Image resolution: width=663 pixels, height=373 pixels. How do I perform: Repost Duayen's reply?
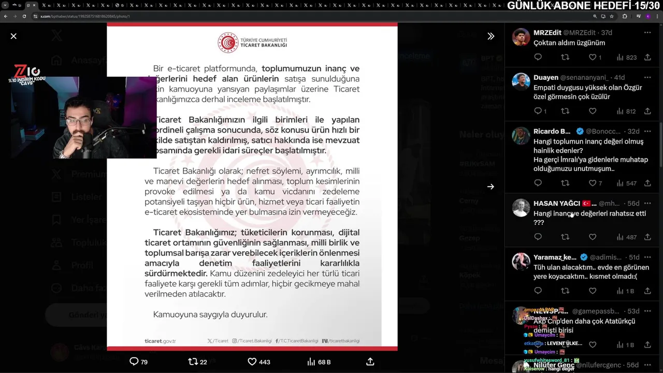pyautogui.click(x=565, y=111)
